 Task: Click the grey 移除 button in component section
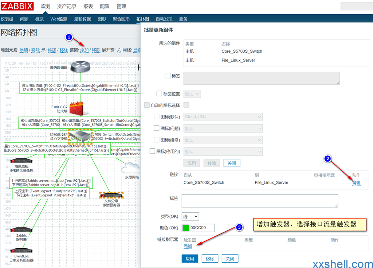pyautogui.click(x=212, y=163)
